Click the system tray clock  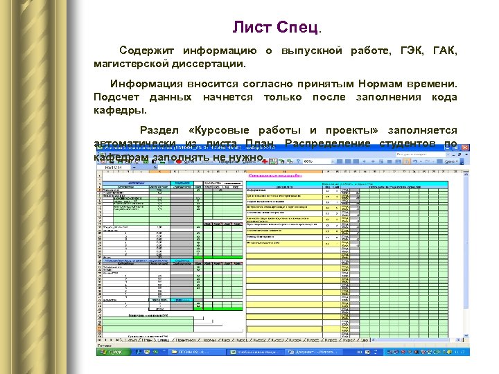(460, 352)
